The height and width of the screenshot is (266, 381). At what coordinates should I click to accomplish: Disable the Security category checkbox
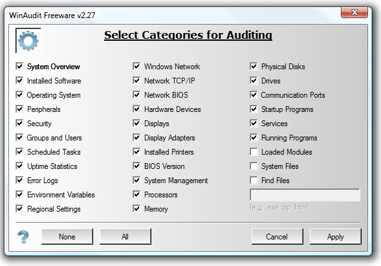point(19,123)
